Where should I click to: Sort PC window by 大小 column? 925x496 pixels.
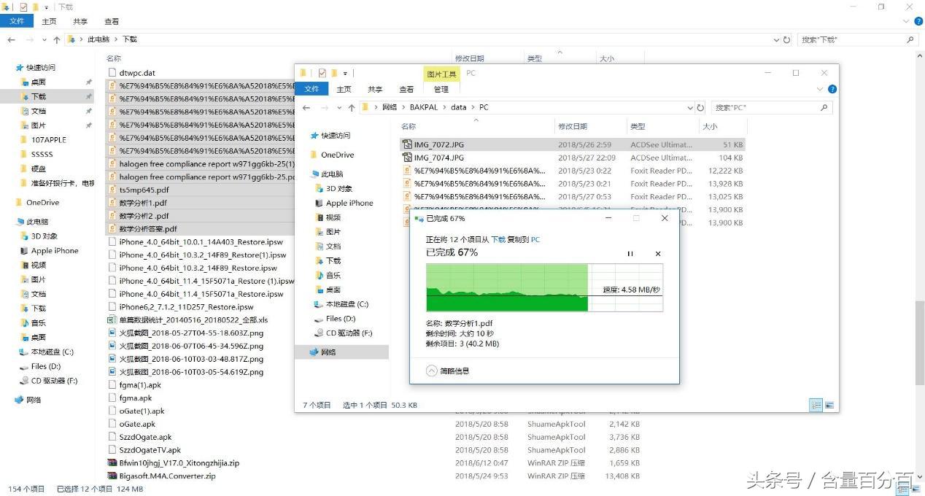pyautogui.click(x=709, y=127)
